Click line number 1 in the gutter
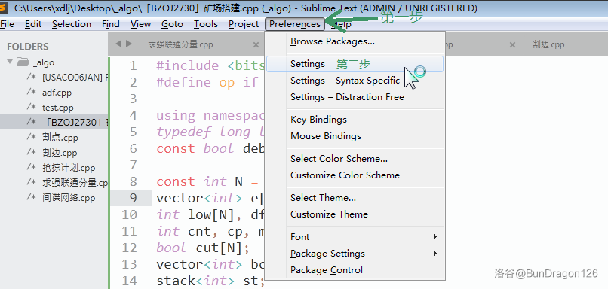Image resolution: width=608 pixels, height=289 pixels. (133, 65)
